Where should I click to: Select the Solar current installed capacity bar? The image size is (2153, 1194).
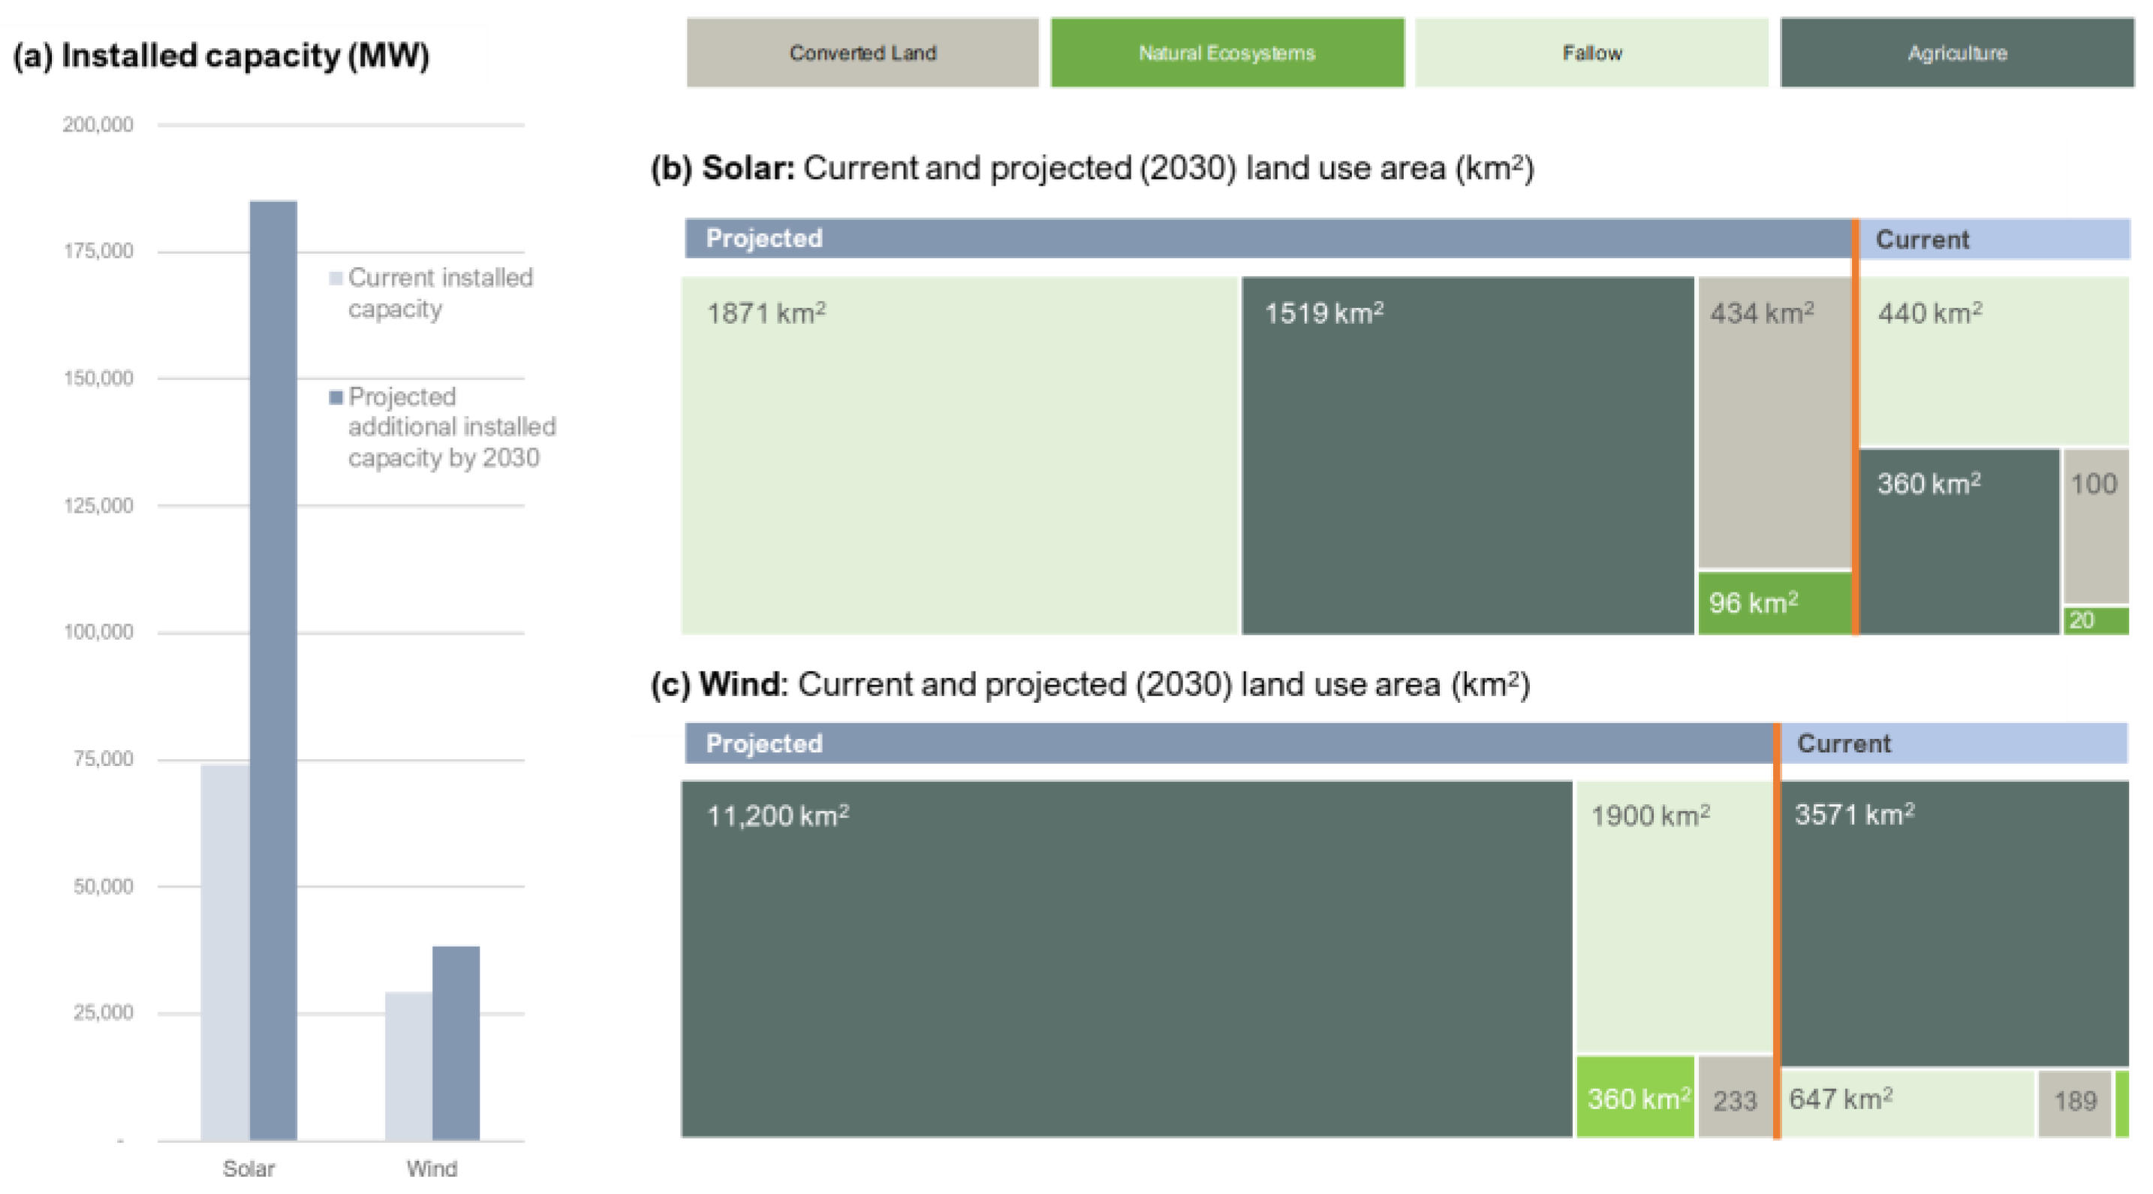pos(224,951)
